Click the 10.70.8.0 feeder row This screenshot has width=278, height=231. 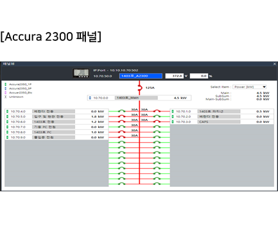[56, 132]
